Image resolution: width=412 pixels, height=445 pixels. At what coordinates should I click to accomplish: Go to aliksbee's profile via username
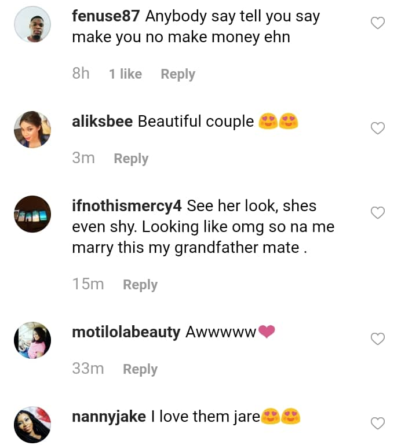tap(102, 122)
